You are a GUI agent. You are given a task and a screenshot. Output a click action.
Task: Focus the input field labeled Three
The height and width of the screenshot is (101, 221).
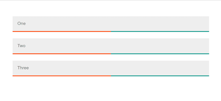tap(111, 68)
